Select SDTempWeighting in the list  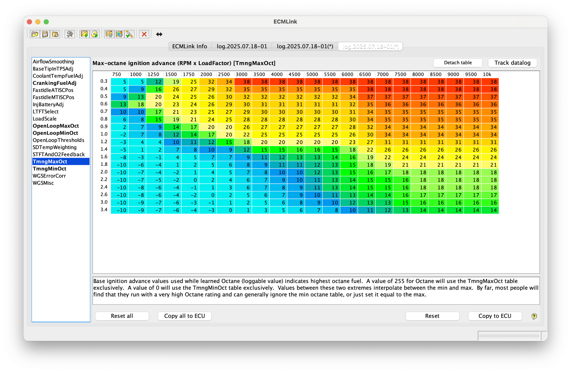click(61, 147)
